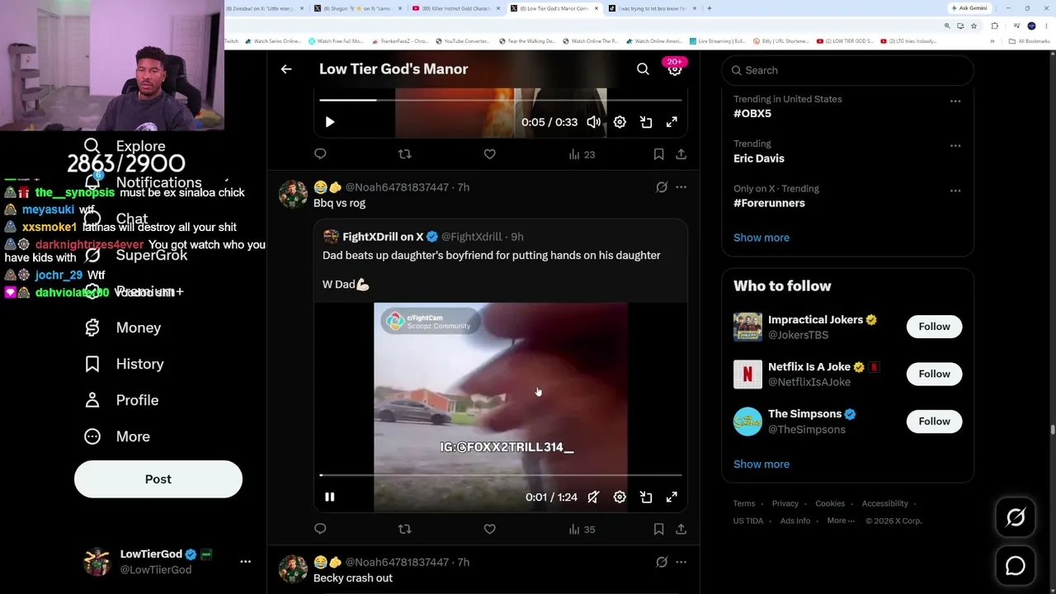Repost the post with 23 views

(x=404, y=154)
